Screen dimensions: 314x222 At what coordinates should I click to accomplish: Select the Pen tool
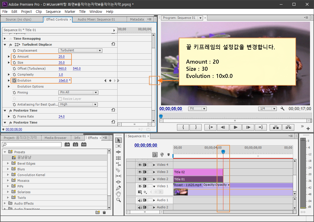pyautogui.click(x=118, y=188)
